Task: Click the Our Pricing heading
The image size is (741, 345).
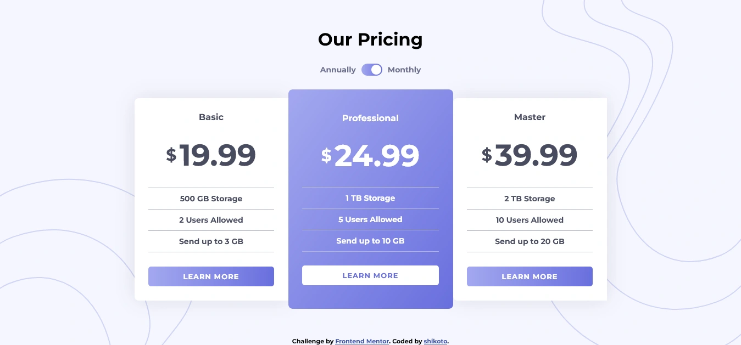Action: tap(370, 39)
